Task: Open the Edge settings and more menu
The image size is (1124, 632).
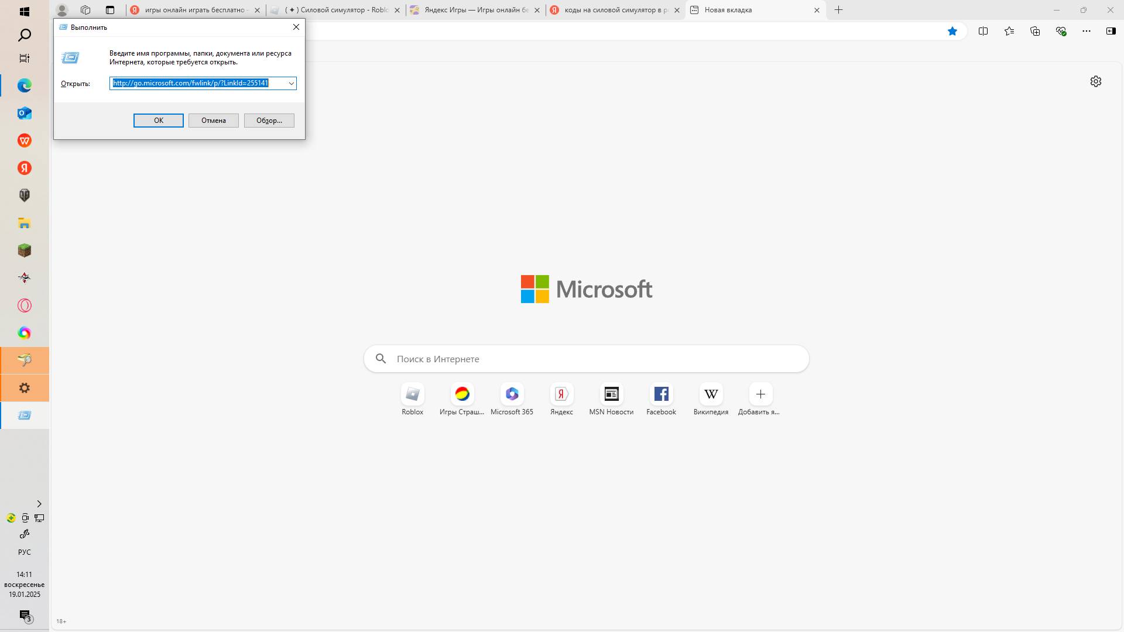Action: click(1087, 31)
